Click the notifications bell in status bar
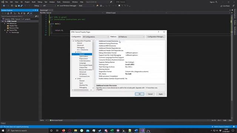 click(x=234, y=127)
